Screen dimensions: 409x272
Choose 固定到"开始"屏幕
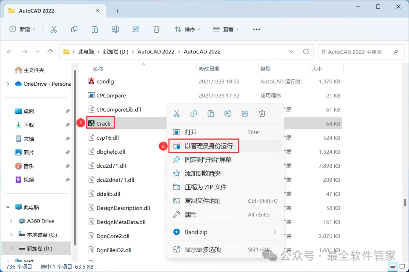(x=225, y=160)
